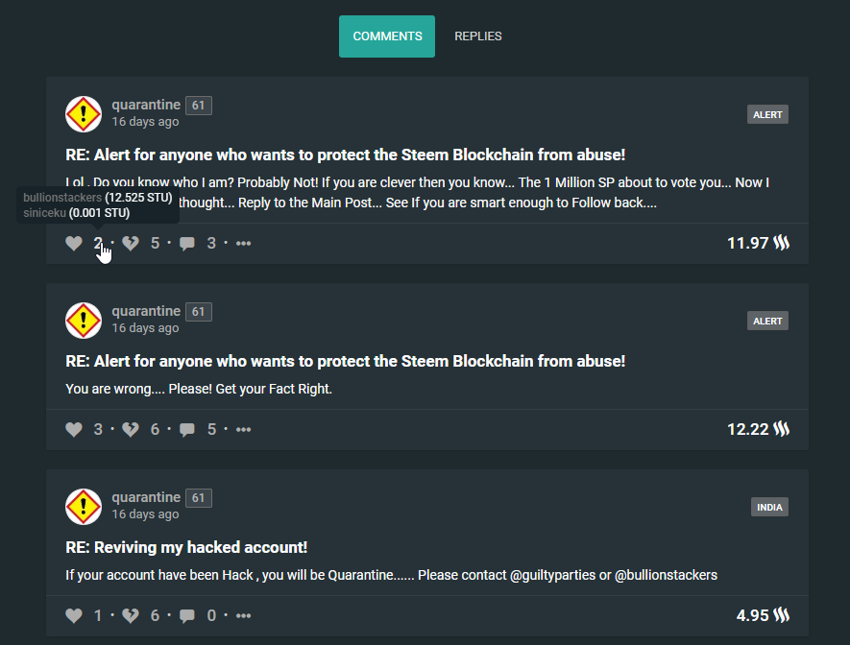This screenshot has width=850, height=645.
Task: Click comment bubble on 'You are wrong' comment
Action: pyautogui.click(x=187, y=430)
